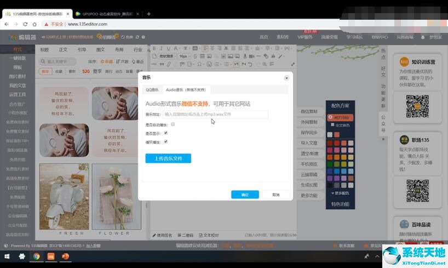Screen dimensions: 448x268
Task: Open the 布局 style category tab
Action: [119, 50]
